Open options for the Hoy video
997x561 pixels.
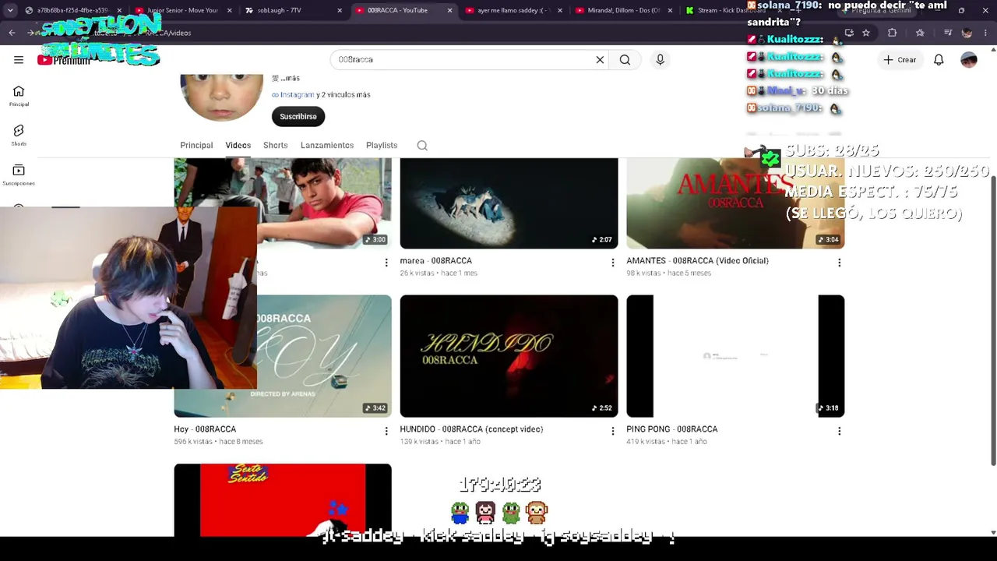(386, 431)
